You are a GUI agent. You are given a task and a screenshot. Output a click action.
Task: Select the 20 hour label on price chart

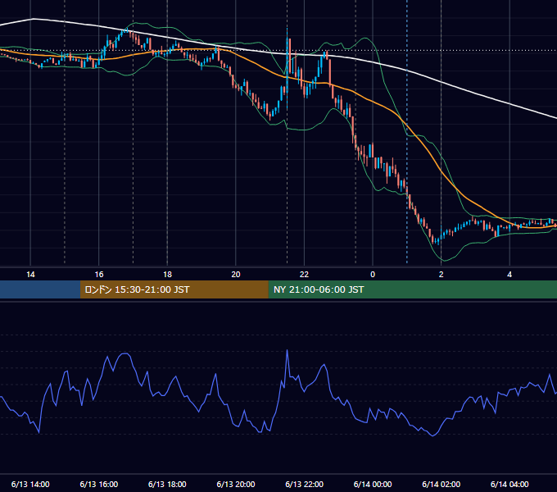[236, 275]
